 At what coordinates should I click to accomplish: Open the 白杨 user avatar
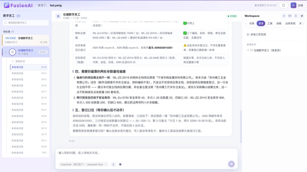[x=293, y=5]
